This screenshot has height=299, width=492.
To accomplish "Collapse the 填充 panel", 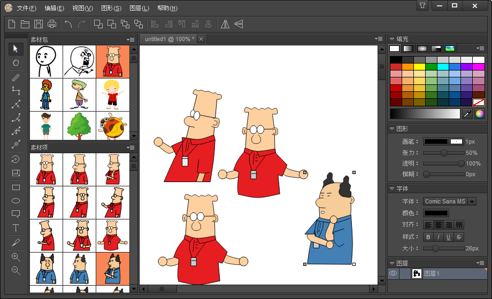I will point(392,39).
